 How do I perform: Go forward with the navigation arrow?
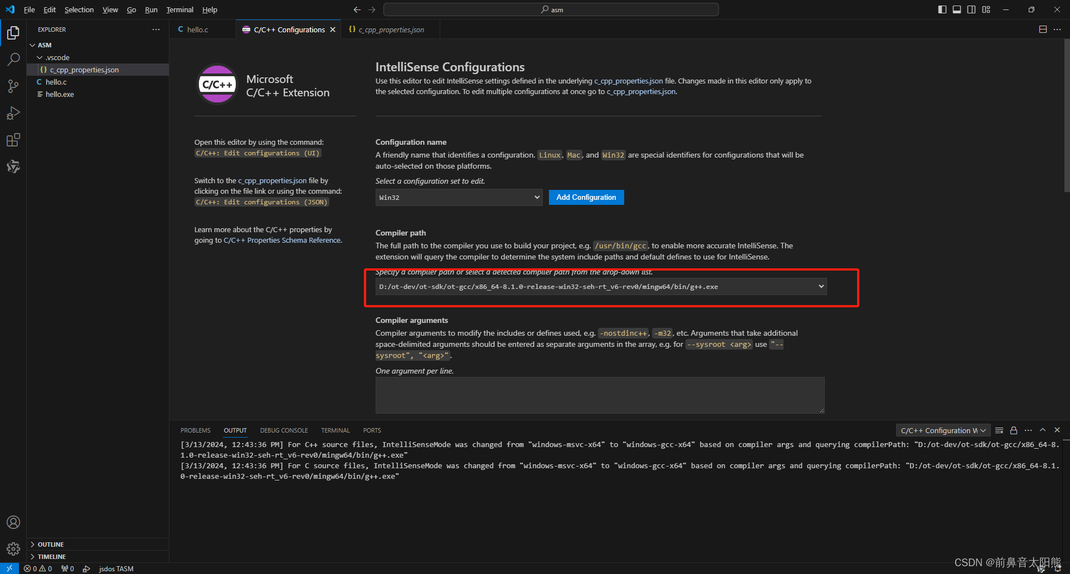point(372,9)
